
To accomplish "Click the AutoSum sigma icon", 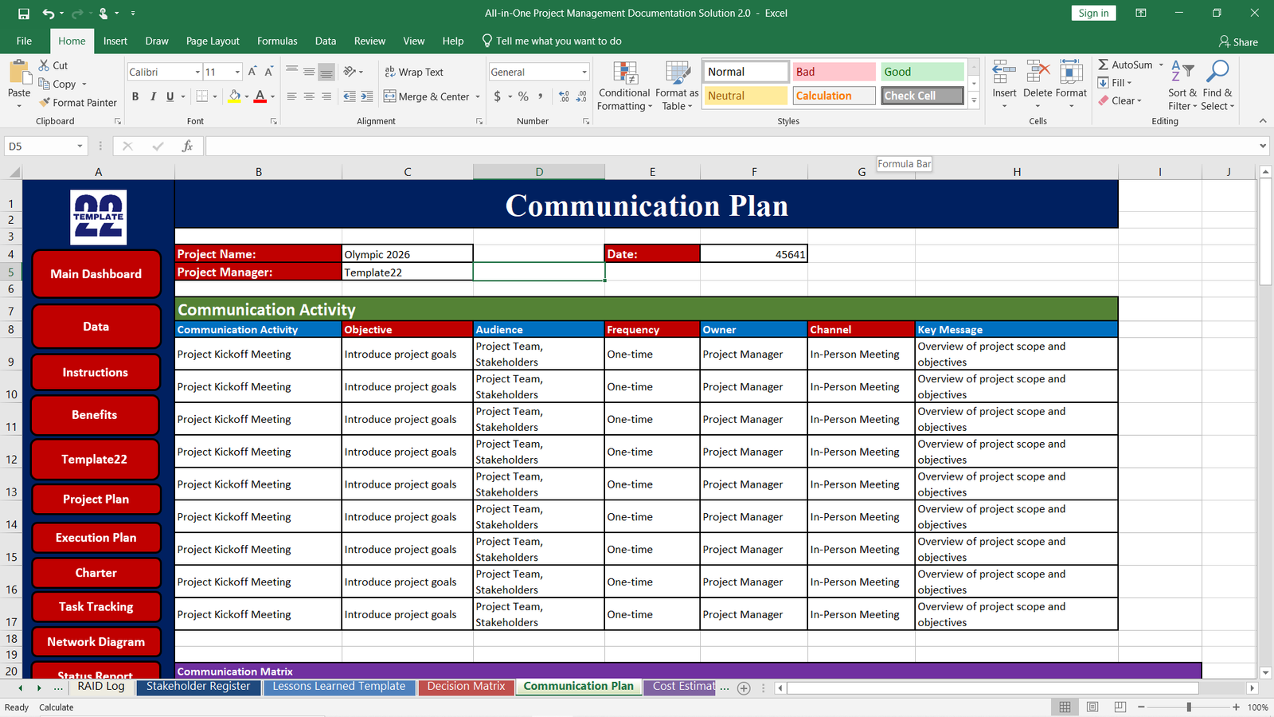I will [1103, 65].
